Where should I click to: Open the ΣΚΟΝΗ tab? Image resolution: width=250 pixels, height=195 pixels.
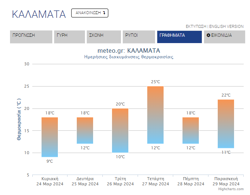104,37
